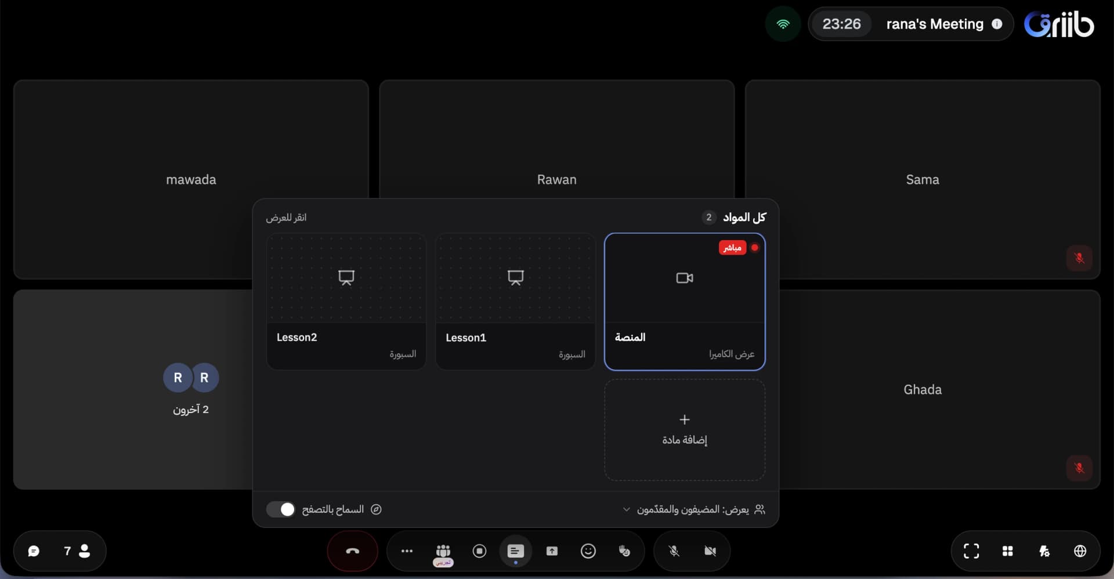This screenshot has width=1114, height=579.
Task: Click the muted mic indicator on Ghada's tile
Action: point(1079,468)
